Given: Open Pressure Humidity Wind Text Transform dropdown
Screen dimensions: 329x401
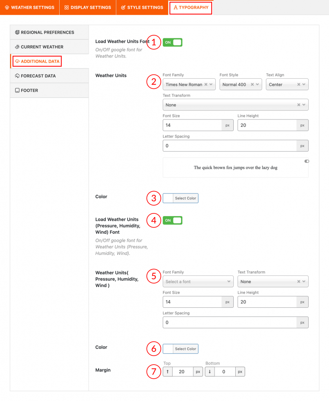Looking at the screenshot, I should click(x=273, y=282).
